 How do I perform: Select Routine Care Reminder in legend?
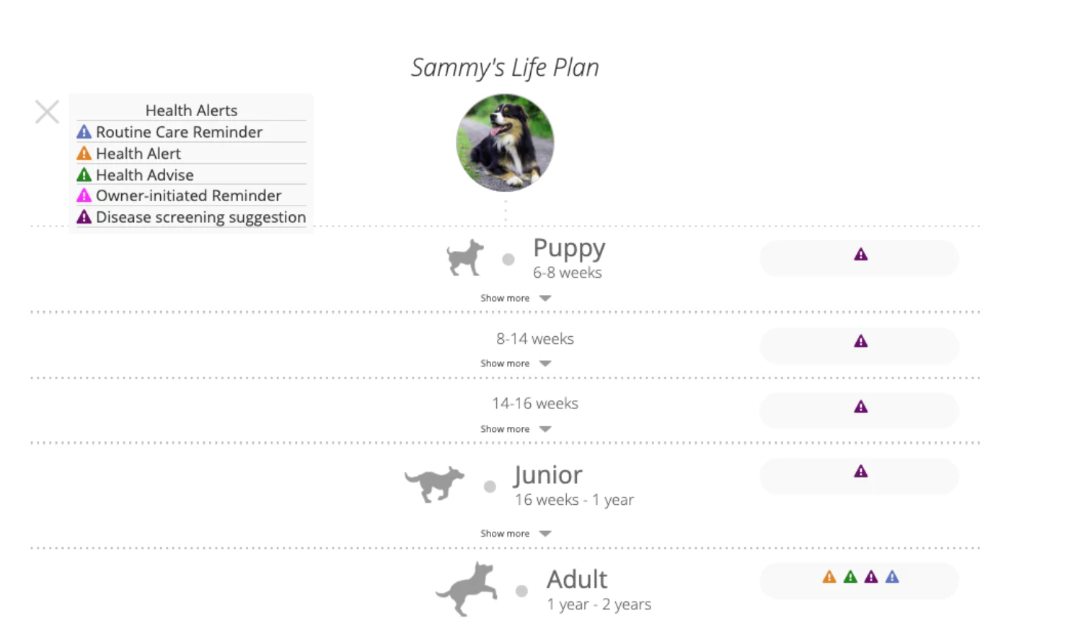point(179,132)
